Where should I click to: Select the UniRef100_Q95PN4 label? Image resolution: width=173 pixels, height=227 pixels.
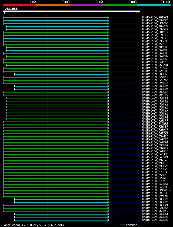[x=155, y=196]
